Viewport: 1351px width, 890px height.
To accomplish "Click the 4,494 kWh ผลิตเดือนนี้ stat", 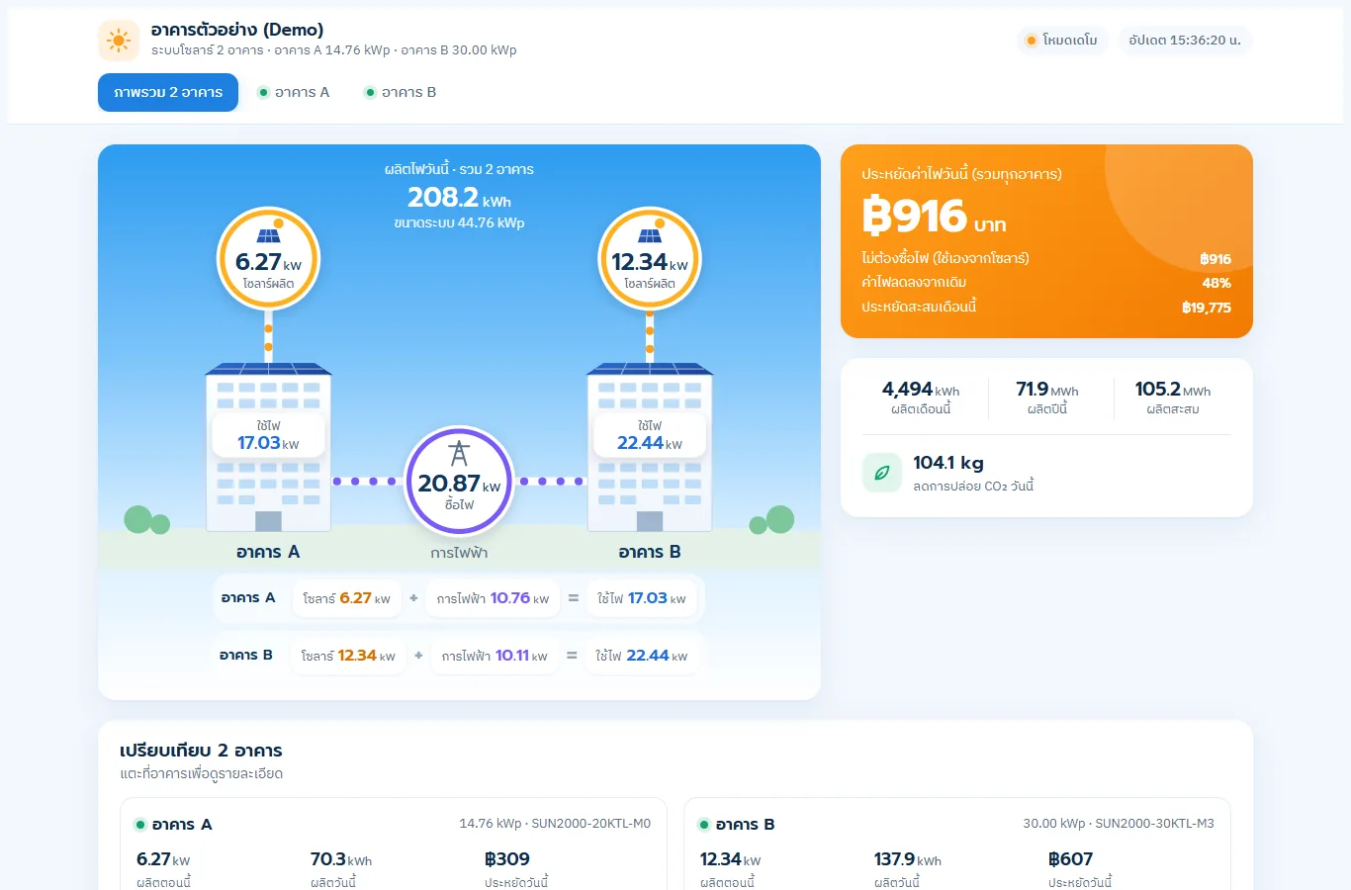I will click(x=921, y=399).
